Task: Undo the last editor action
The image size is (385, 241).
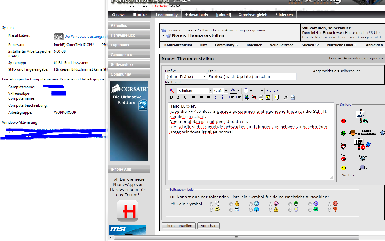Action: (x=269, y=91)
